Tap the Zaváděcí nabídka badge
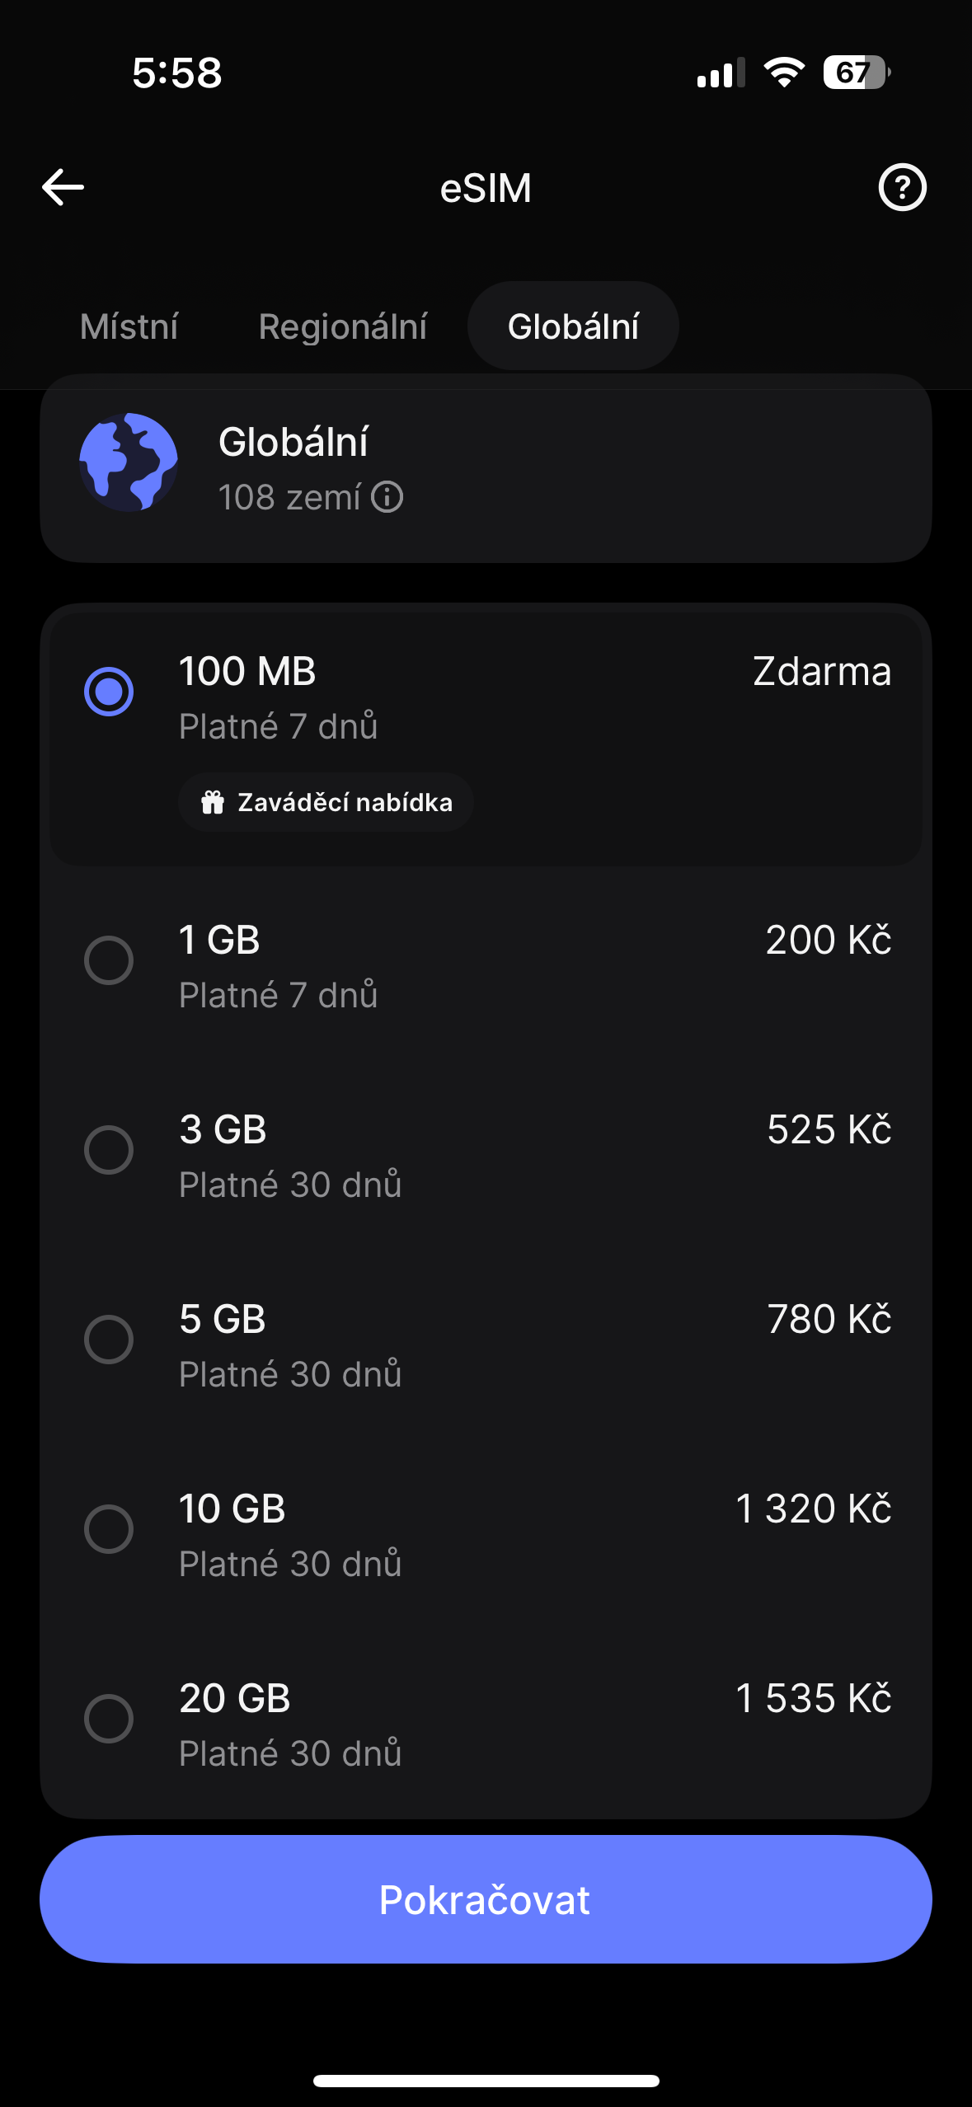 tap(326, 802)
